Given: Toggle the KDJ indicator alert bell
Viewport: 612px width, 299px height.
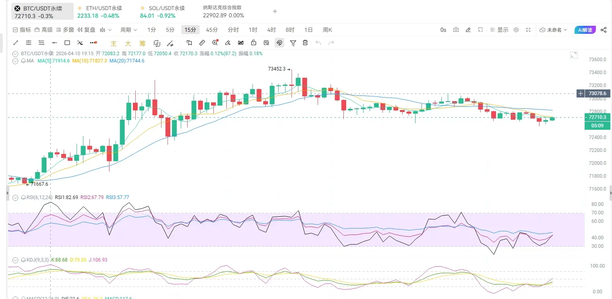Looking at the screenshot, I should (x=23, y=260).
